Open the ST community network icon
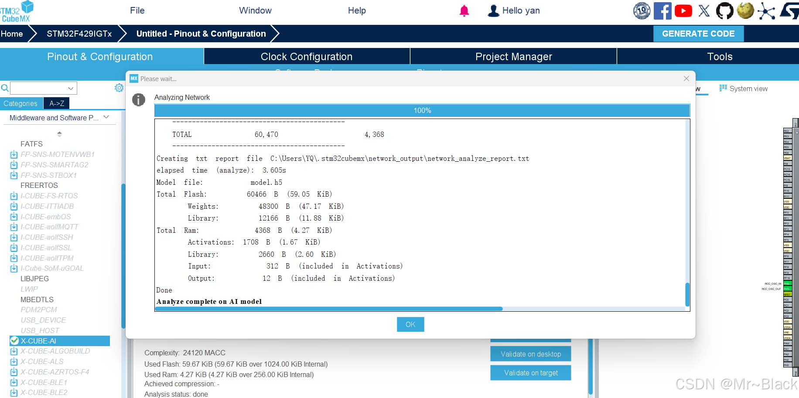 tap(766, 11)
